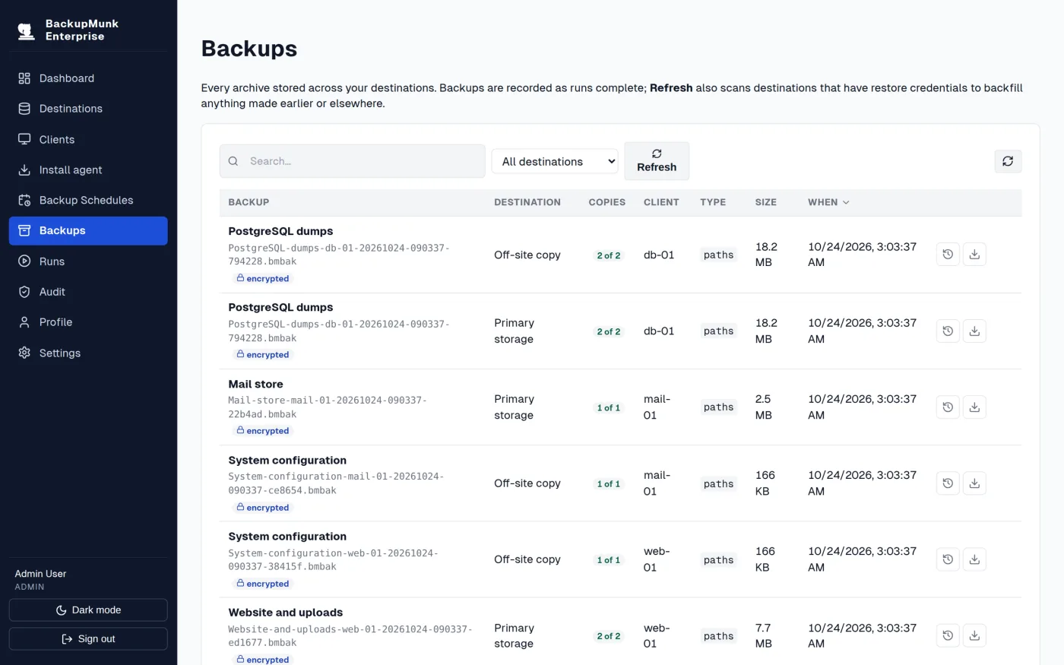This screenshot has width=1064, height=665.
Task: Focus the backup Search field
Action: (353, 161)
